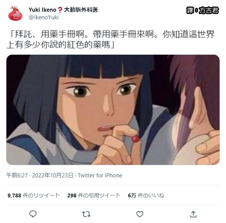Viewport: 226px width, 223px height.
Task: Open Yuki Ikeno display name profile
Action: point(42,10)
